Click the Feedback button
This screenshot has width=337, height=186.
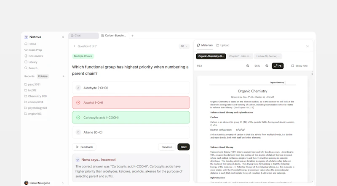tap(84, 147)
